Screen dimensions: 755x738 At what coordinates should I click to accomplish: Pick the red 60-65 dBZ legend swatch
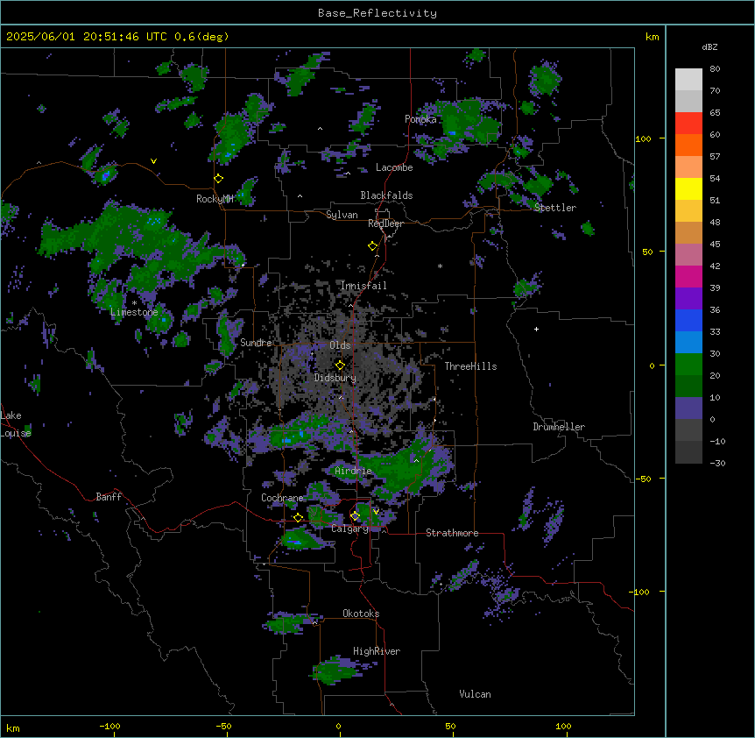point(688,124)
